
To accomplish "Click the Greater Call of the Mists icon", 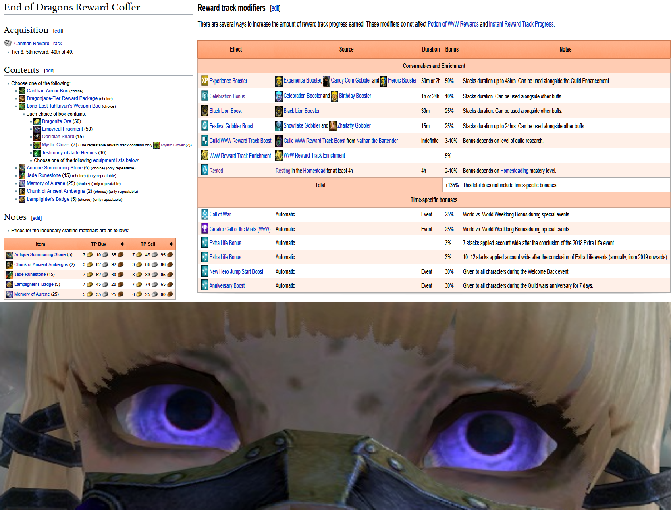I will click(205, 229).
